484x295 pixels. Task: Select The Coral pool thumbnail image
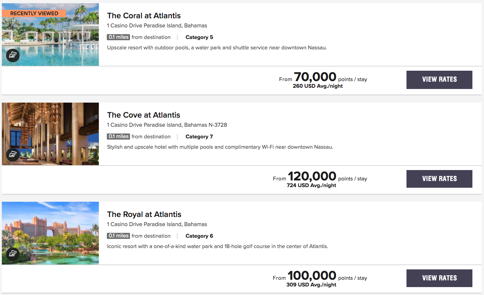click(x=50, y=34)
